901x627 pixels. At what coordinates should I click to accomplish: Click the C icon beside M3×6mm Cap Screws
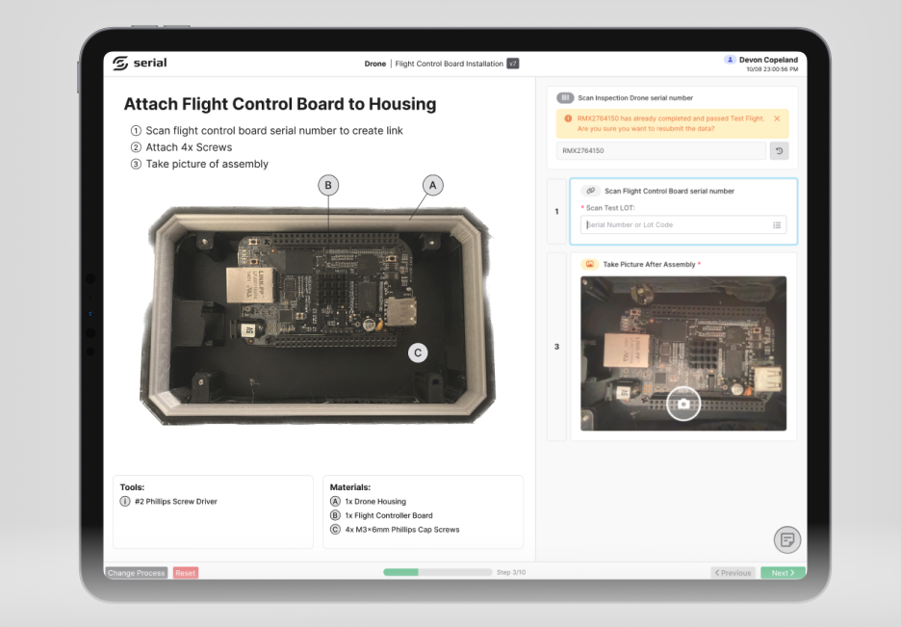tap(335, 530)
